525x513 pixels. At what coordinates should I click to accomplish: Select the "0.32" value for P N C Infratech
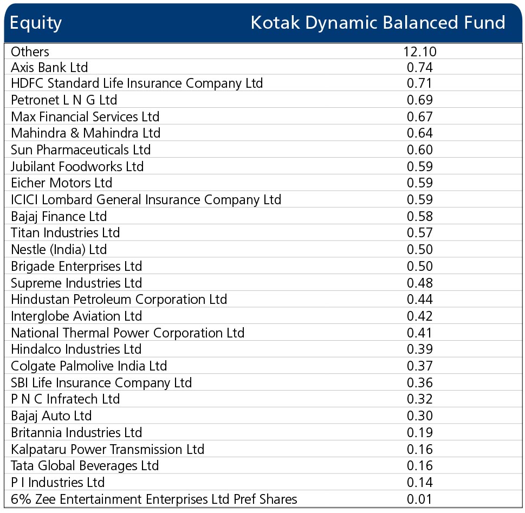click(420, 399)
